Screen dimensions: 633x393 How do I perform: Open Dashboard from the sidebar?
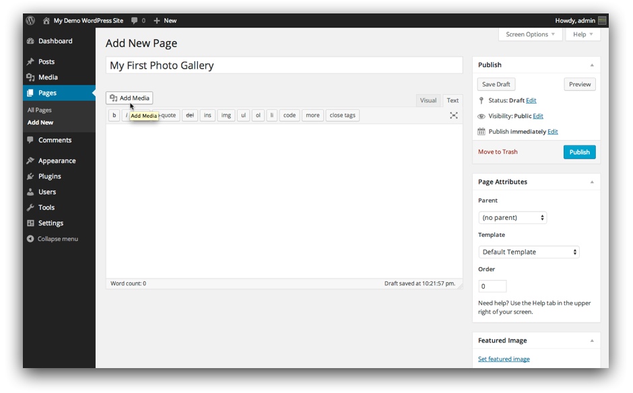click(x=55, y=41)
